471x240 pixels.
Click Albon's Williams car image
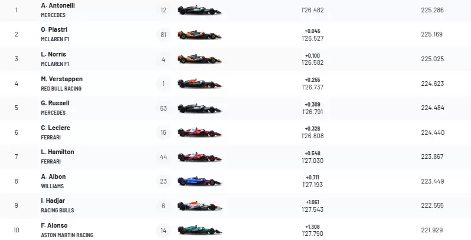click(199, 182)
